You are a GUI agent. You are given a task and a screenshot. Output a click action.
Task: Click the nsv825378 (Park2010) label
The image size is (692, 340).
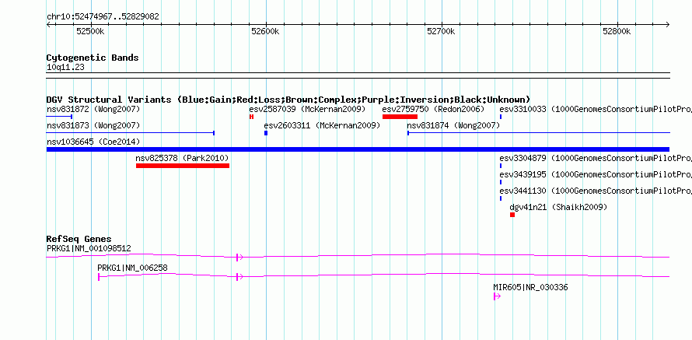(x=182, y=158)
